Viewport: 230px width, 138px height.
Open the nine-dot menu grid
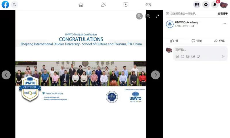(197, 5)
